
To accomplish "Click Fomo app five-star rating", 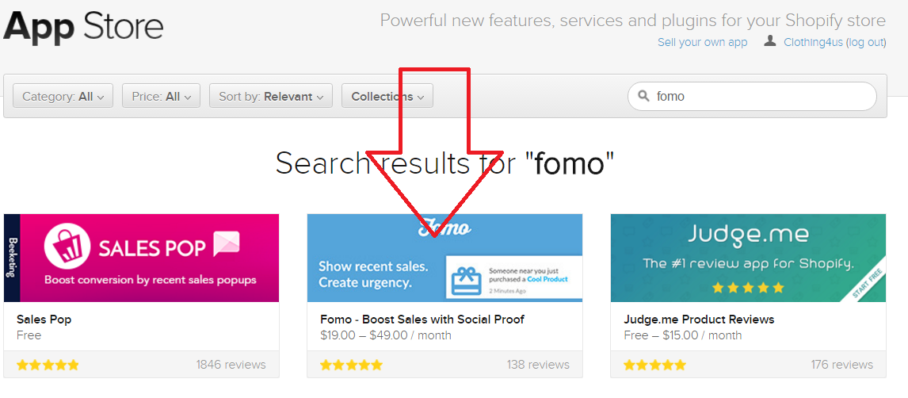I will [351, 365].
